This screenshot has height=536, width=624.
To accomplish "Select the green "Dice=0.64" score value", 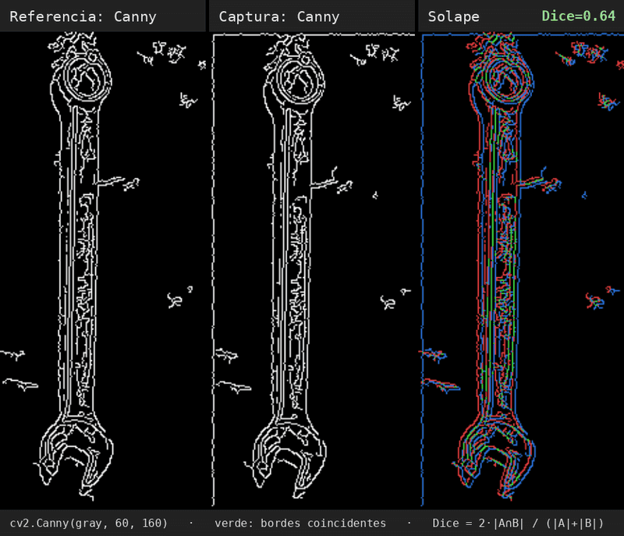I will (x=578, y=16).
